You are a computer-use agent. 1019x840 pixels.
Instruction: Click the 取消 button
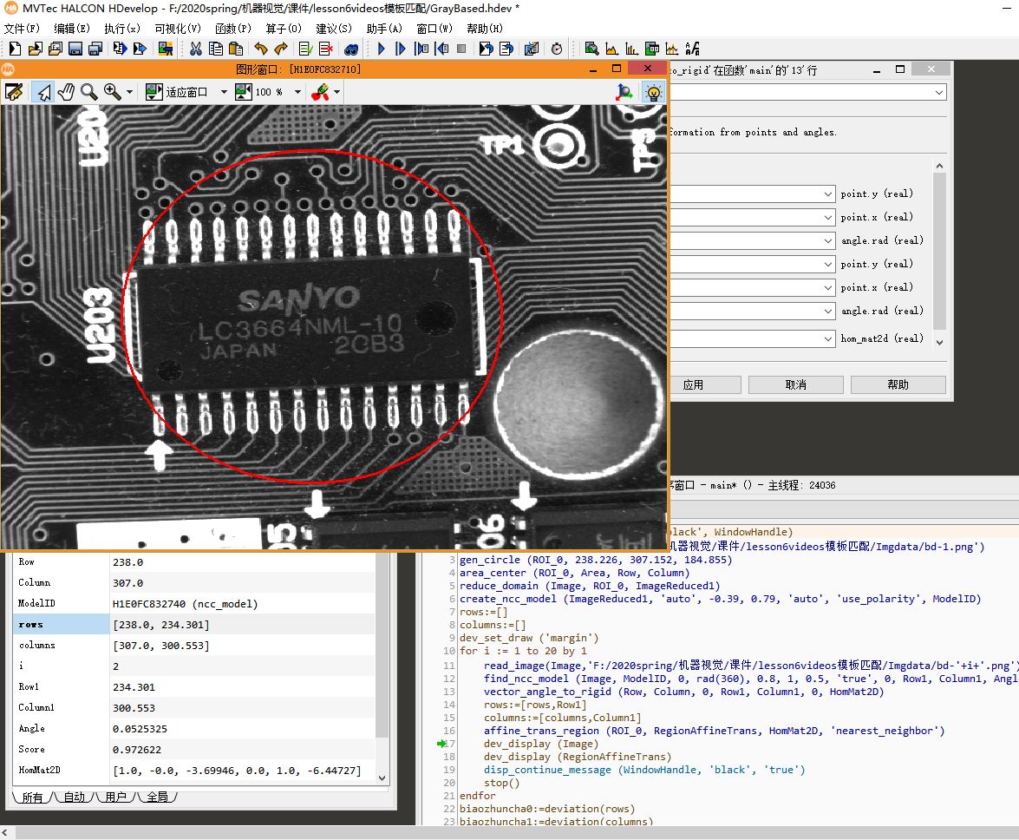click(x=795, y=385)
